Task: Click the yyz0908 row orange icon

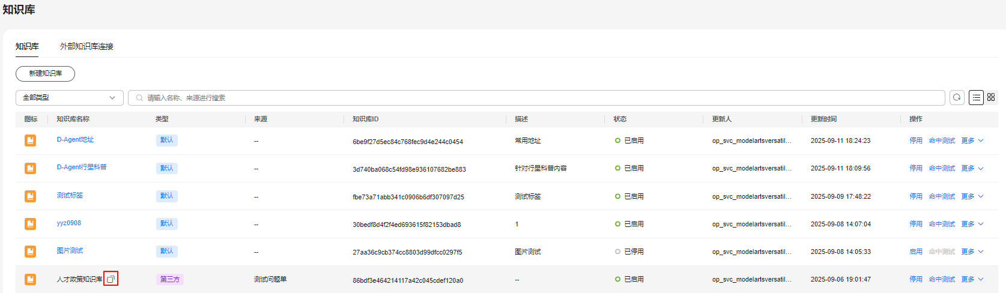Action: coord(30,224)
